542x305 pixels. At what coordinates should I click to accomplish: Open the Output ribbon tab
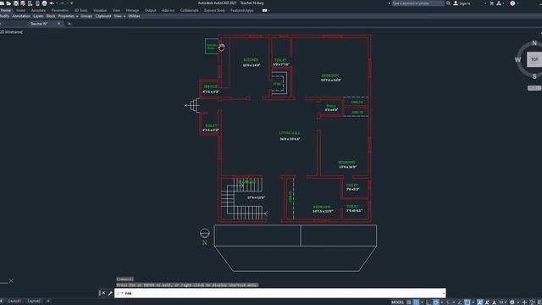150,10
